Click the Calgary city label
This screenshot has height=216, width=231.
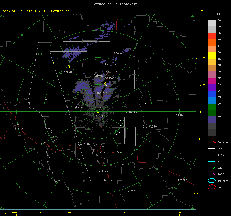tap(100, 151)
